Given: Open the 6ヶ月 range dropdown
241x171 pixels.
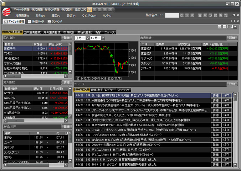Looking at the screenshot, I should [x=103, y=38].
